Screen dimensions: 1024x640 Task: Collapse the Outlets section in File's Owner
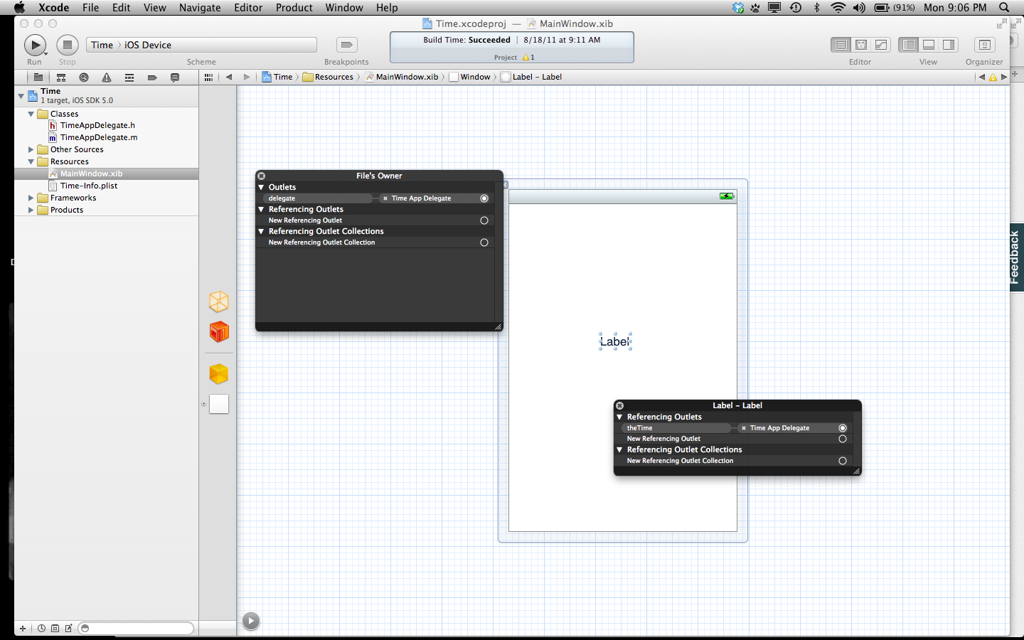pyautogui.click(x=262, y=187)
